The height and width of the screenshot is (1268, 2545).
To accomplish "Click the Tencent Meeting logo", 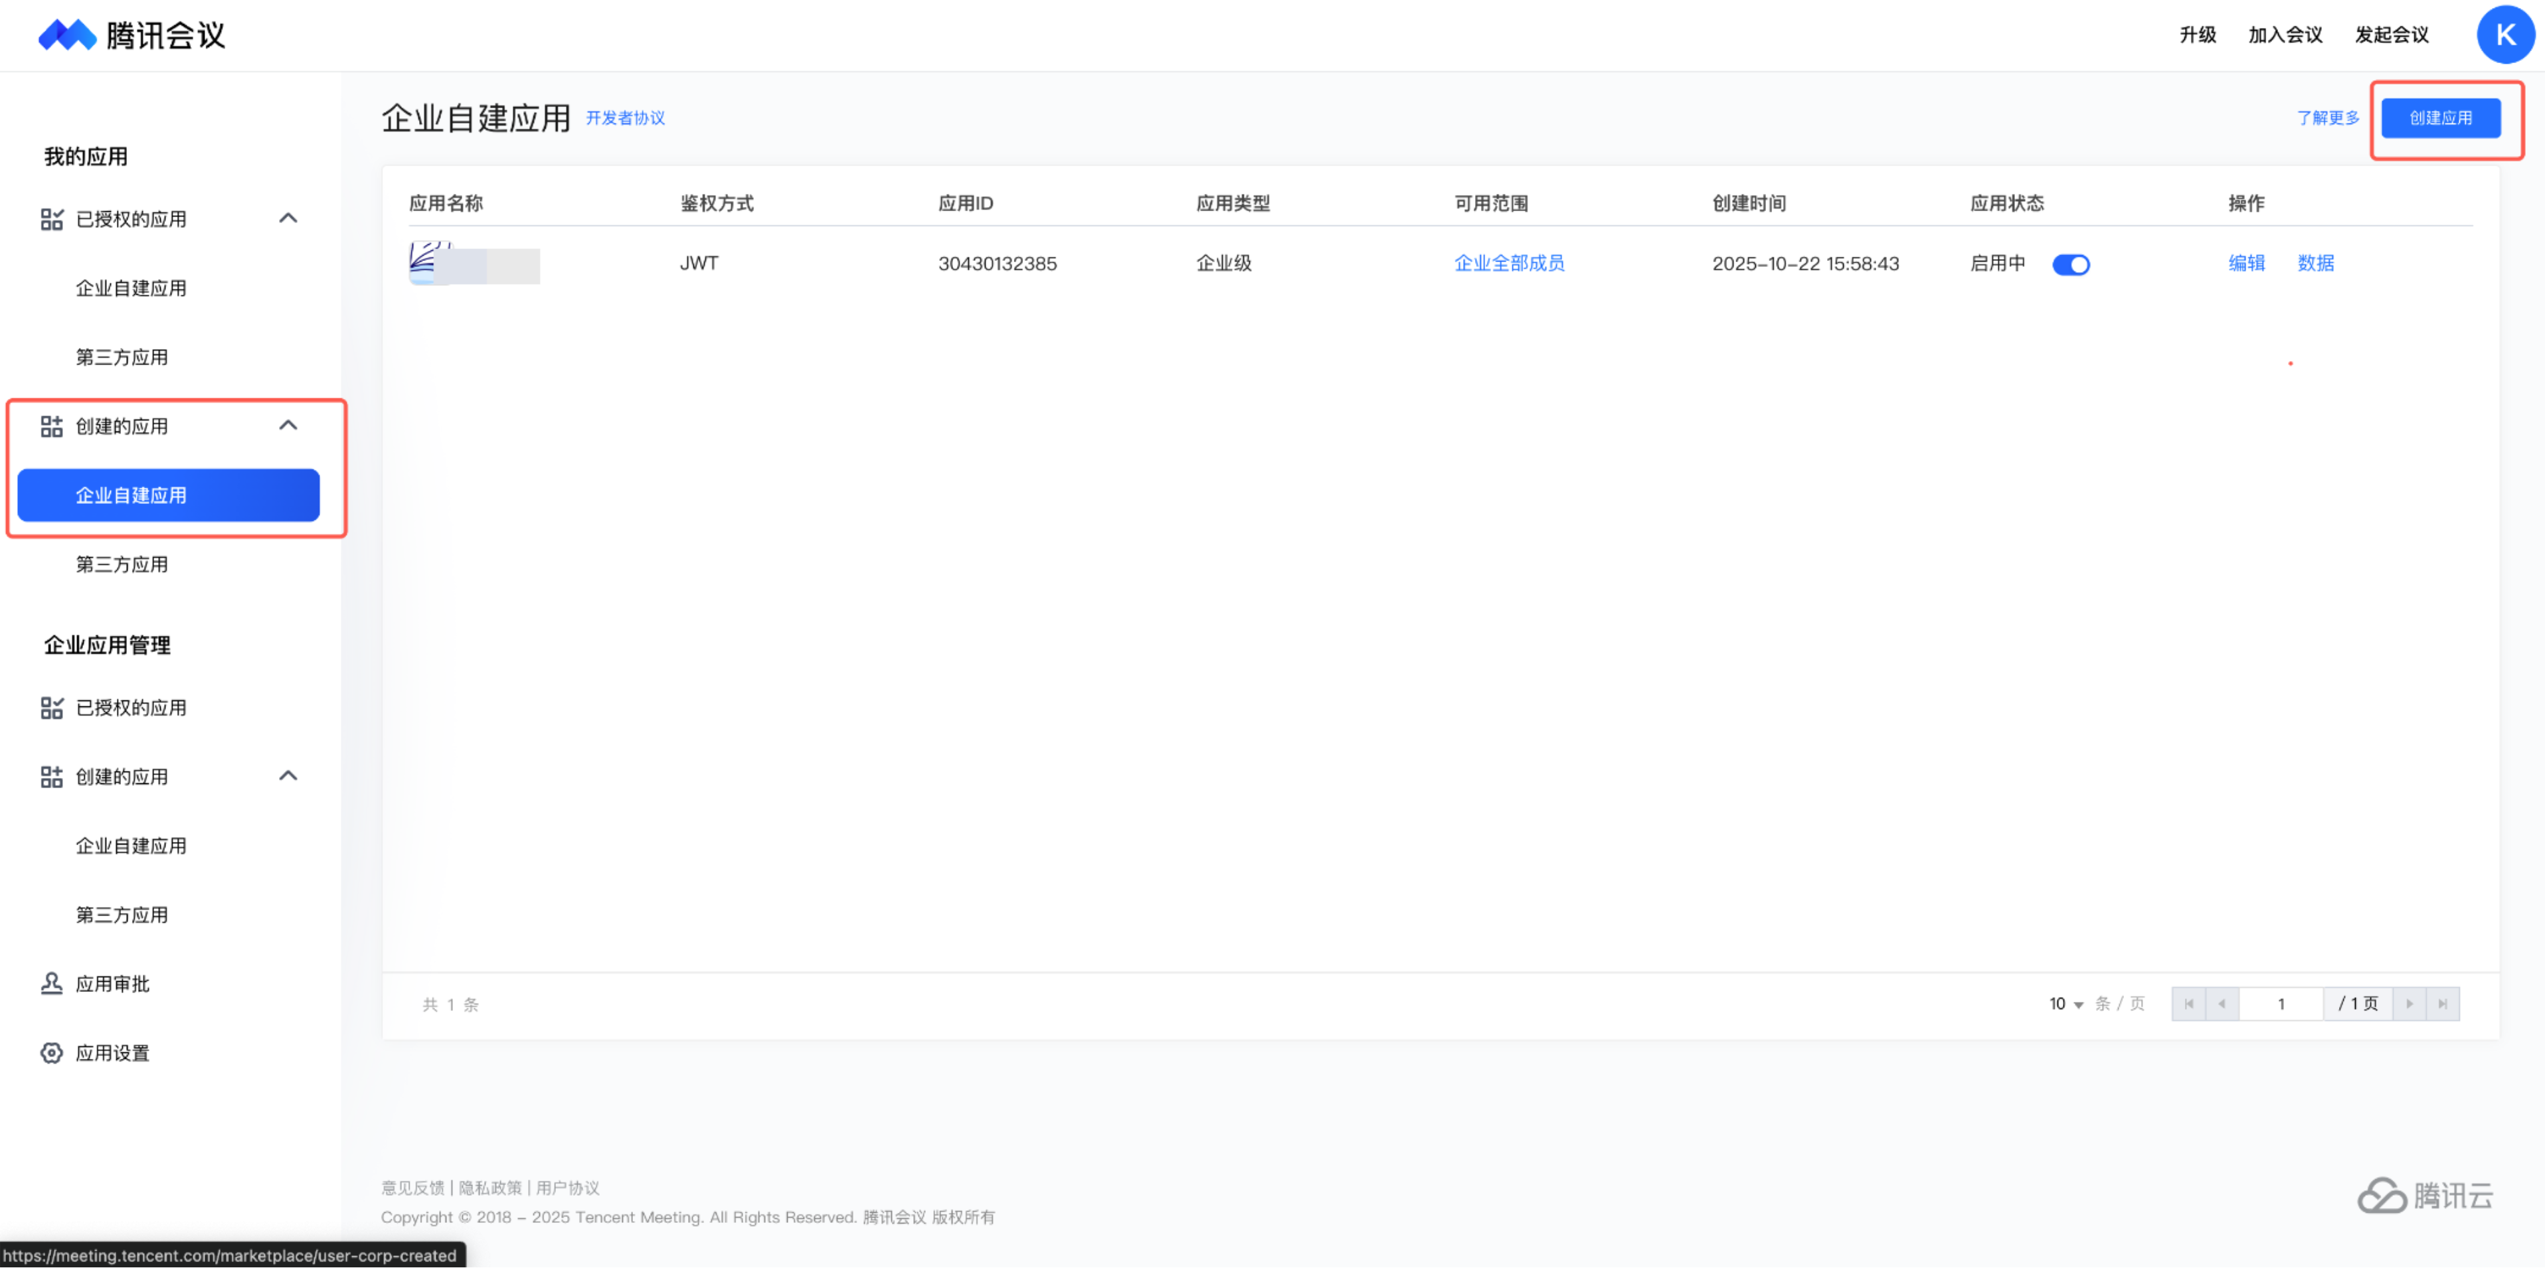I will pyautogui.click(x=132, y=36).
